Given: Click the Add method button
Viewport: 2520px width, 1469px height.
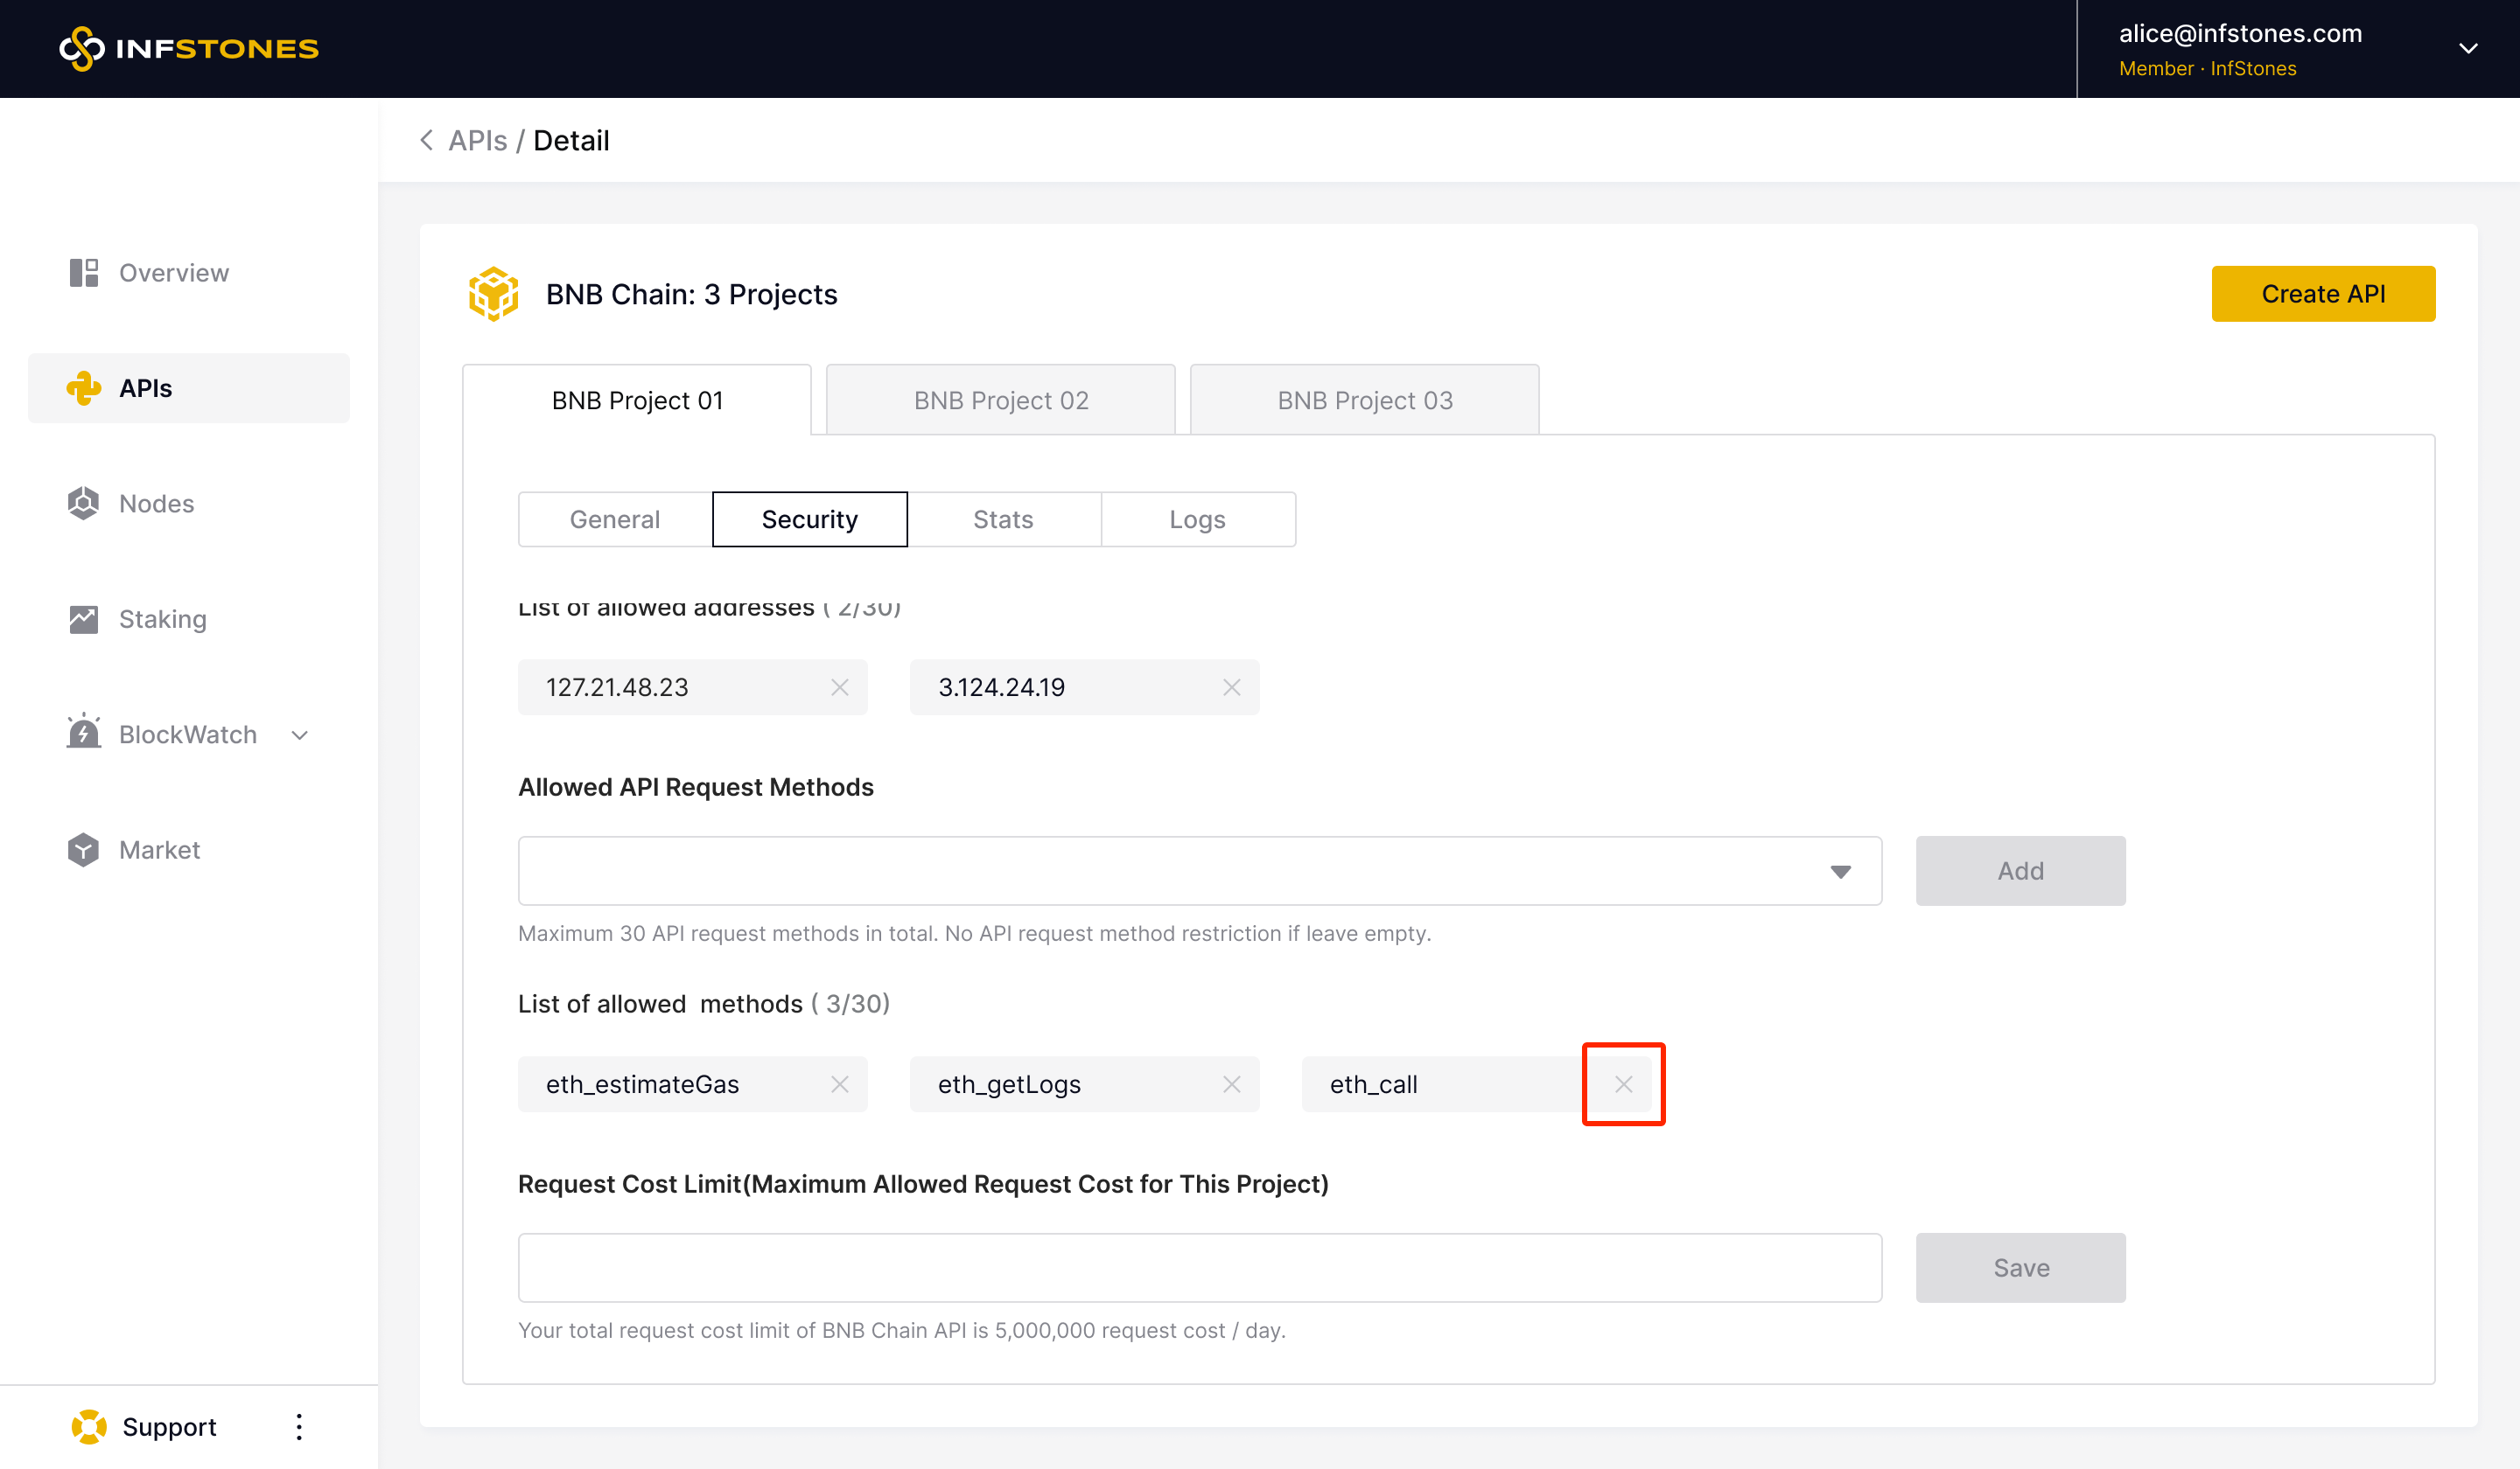Looking at the screenshot, I should tap(2021, 872).
